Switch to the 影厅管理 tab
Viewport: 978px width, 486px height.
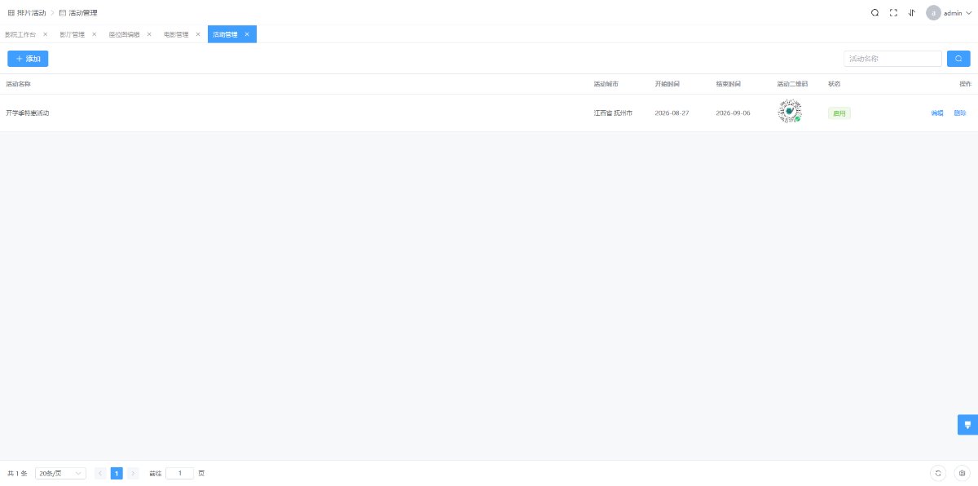[72, 34]
